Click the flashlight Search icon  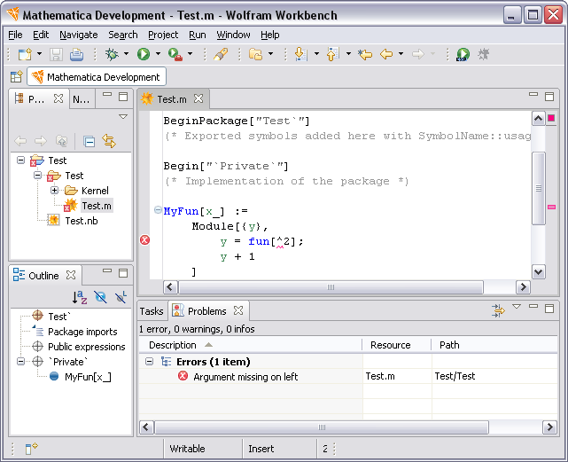tap(221, 54)
